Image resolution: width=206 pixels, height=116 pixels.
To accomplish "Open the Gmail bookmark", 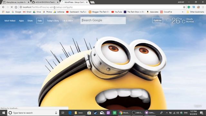I will click(27, 12).
